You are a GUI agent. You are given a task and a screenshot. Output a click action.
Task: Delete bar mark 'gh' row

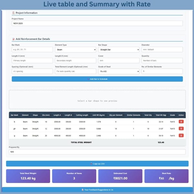pyautogui.click(x=181, y=129)
